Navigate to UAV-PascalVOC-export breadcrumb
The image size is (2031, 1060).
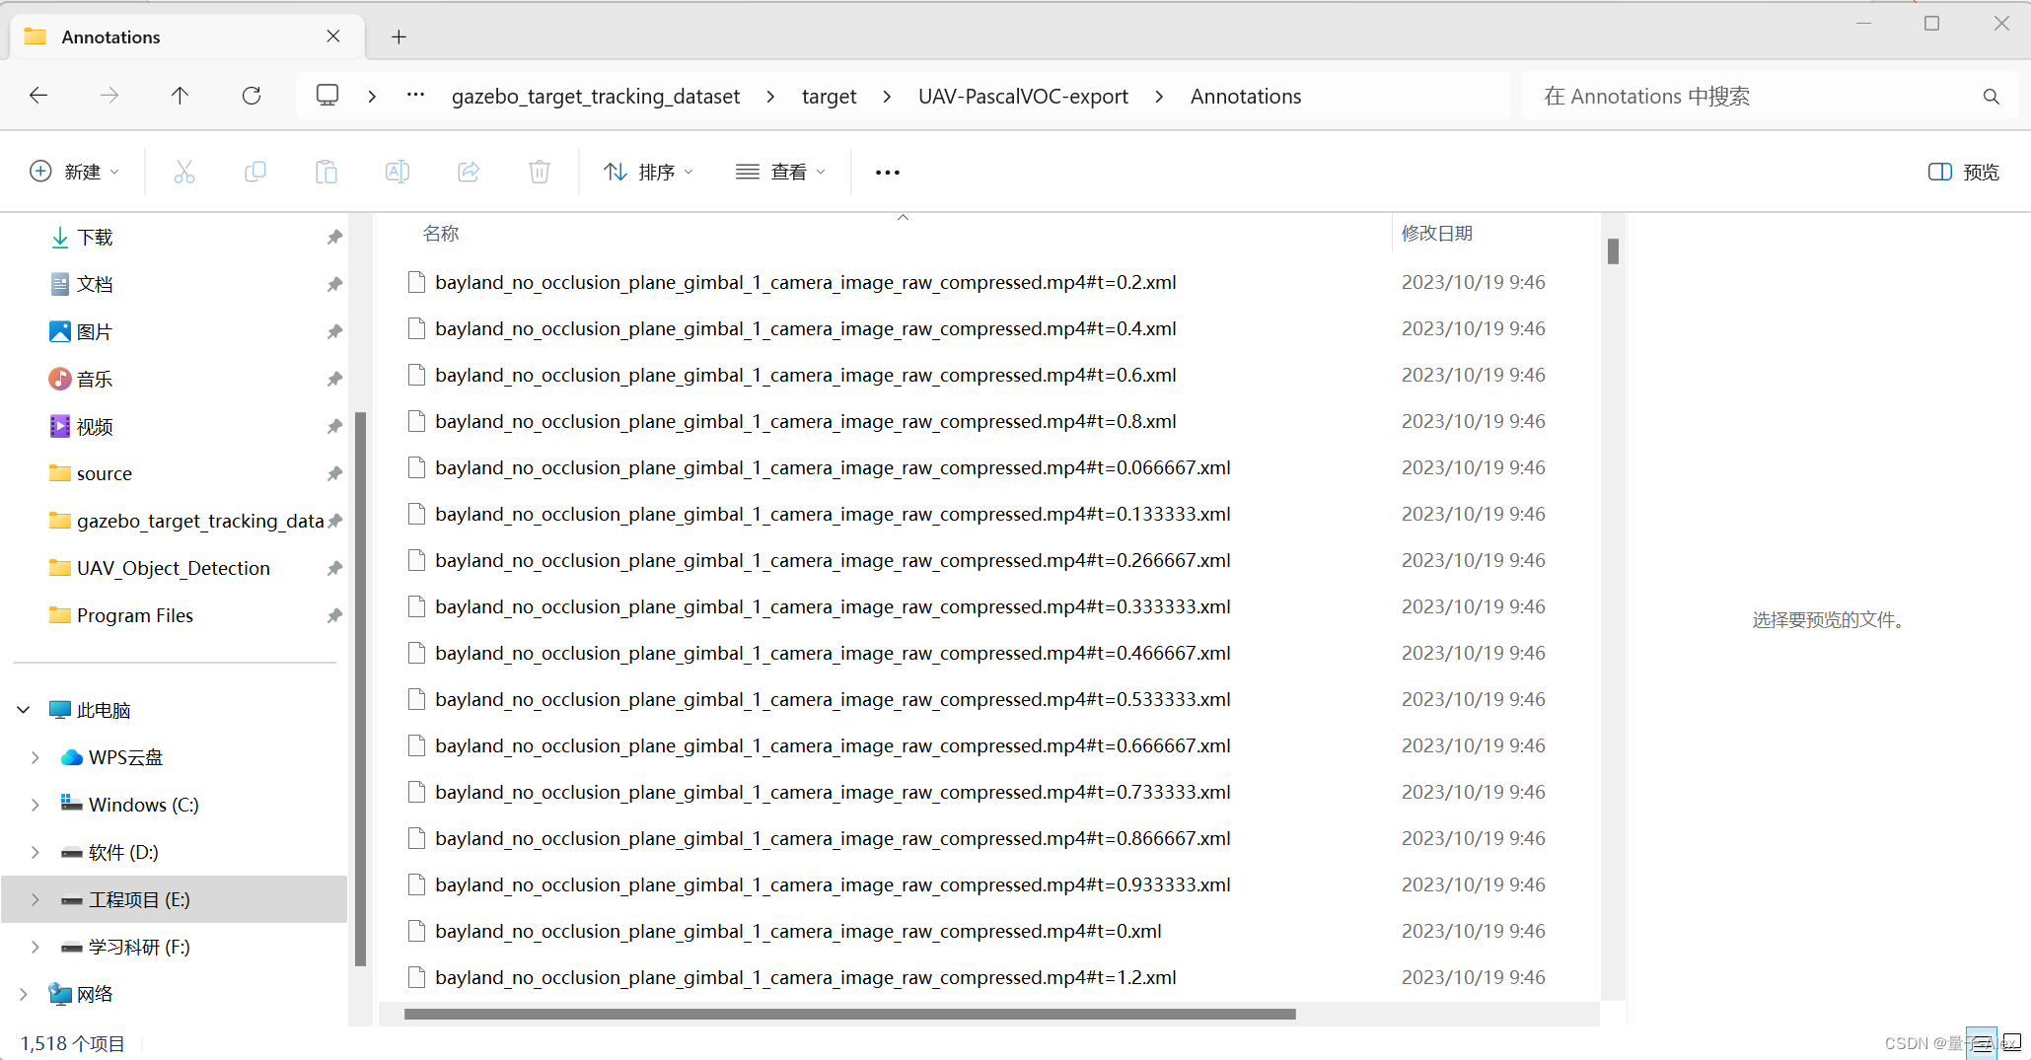[1023, 97]
